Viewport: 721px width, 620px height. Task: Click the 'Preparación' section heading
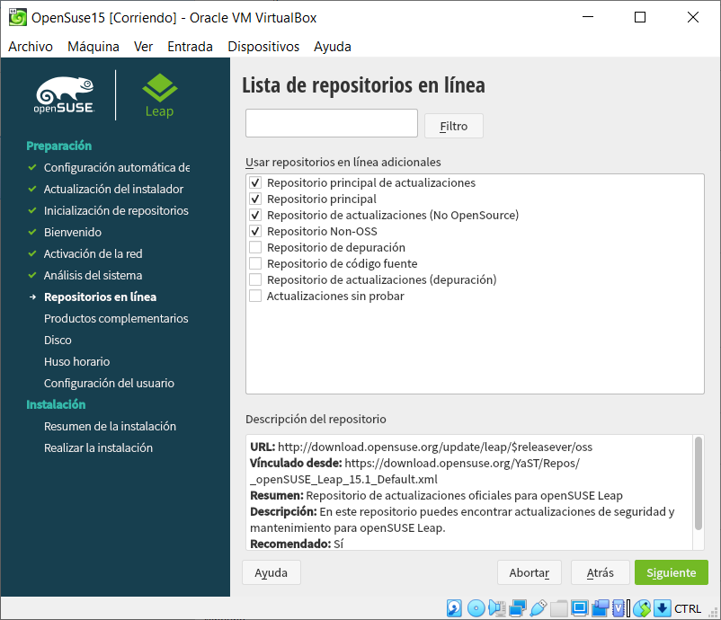tap(58, 146)
